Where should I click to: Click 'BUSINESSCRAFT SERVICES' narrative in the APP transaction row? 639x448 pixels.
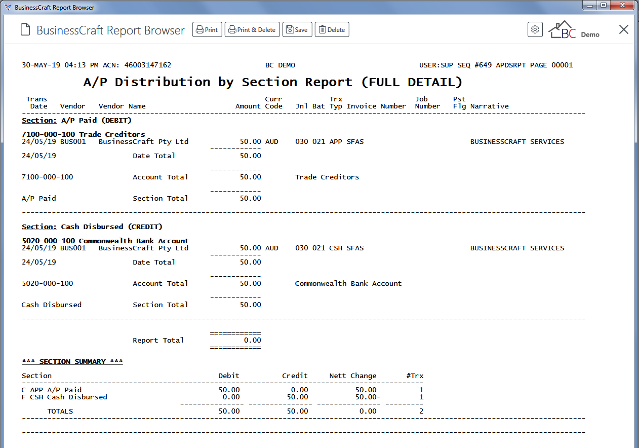pos(517,142)
